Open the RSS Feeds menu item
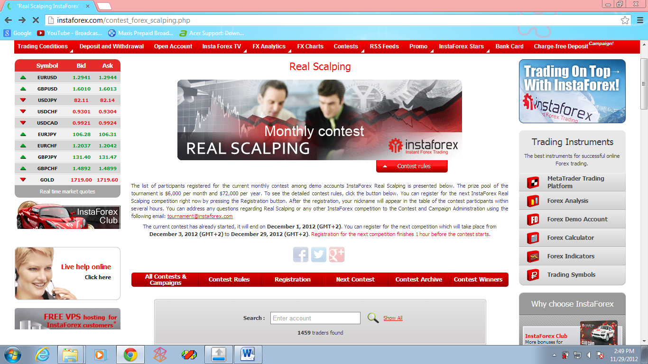 pos(384,46)
